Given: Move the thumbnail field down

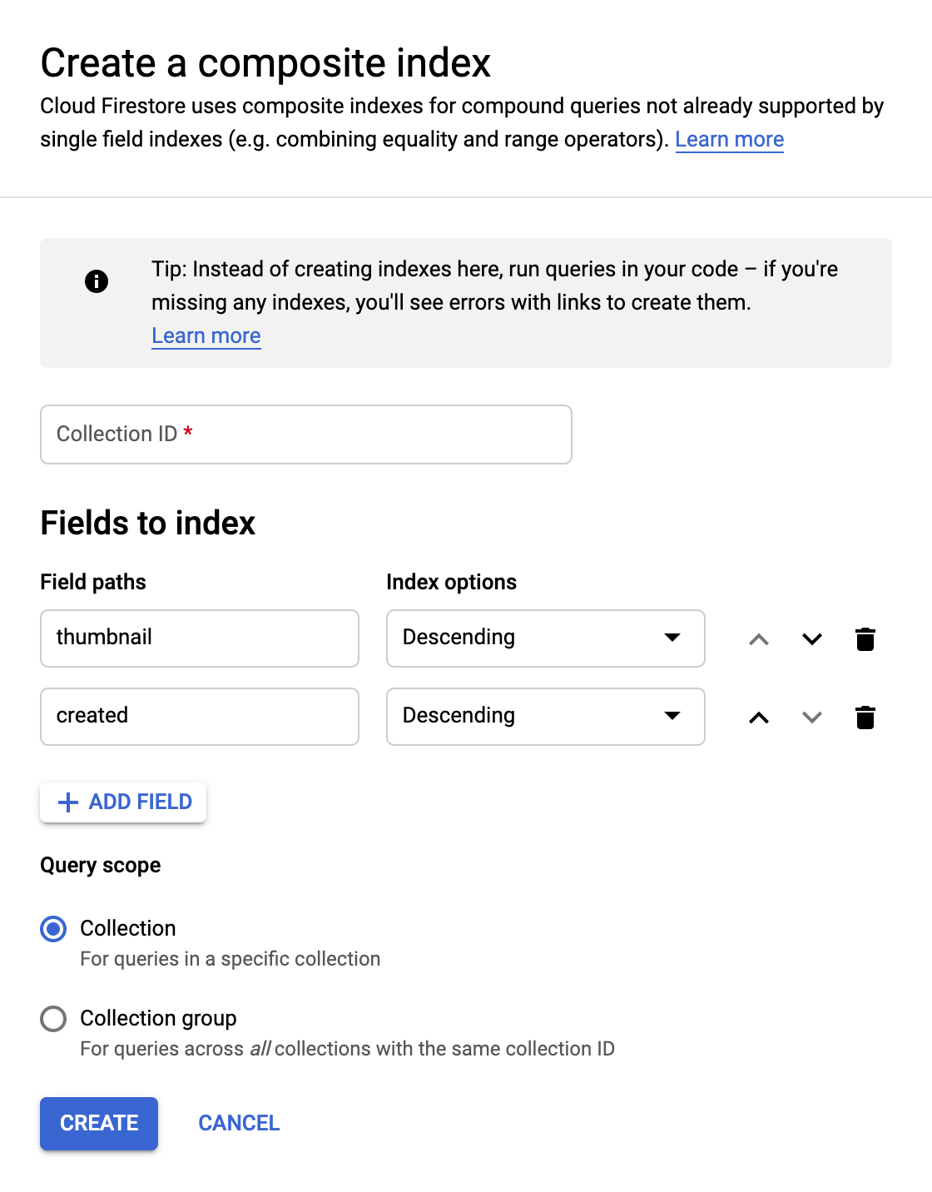Looking at the screenshot, I should 812,639.
